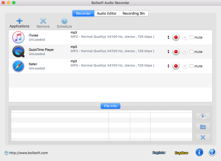The height and width of the screenshot is (161, 221).
Task: Select the QuickTime Player name text
Action: click(41, 50)
